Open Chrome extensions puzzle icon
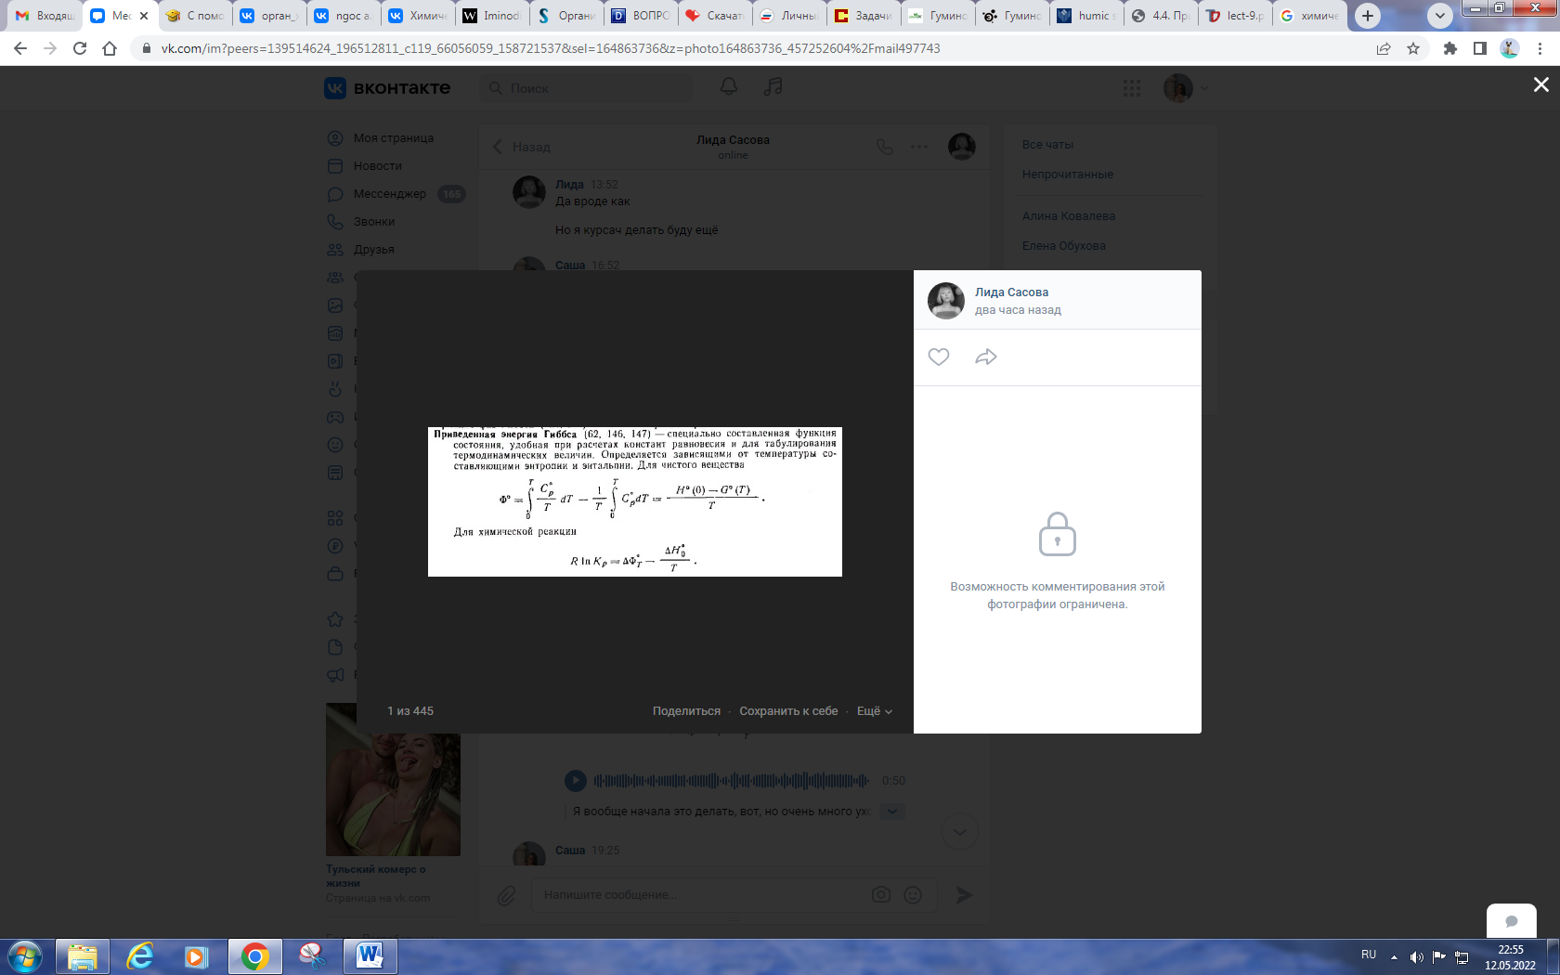 click(x=1450, y=48)
